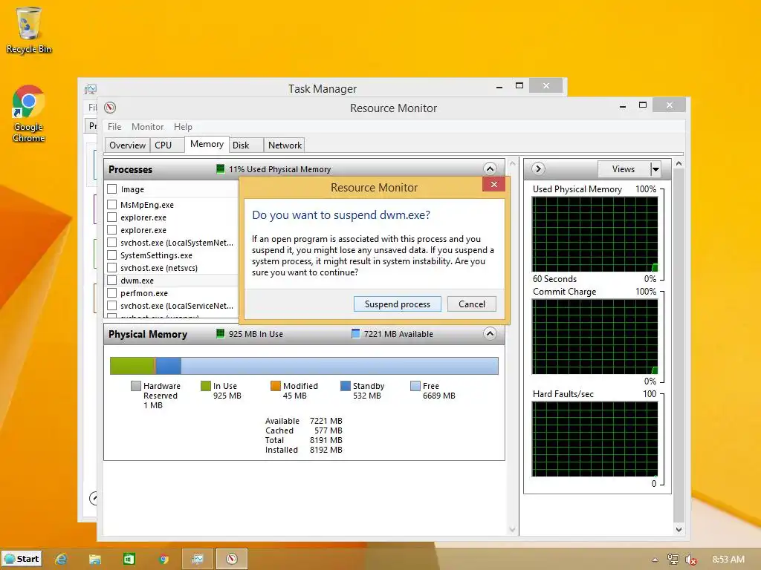Click the 8:53 AM clock
The height and width of the screenshot is (570, 761).
point(728,560)
